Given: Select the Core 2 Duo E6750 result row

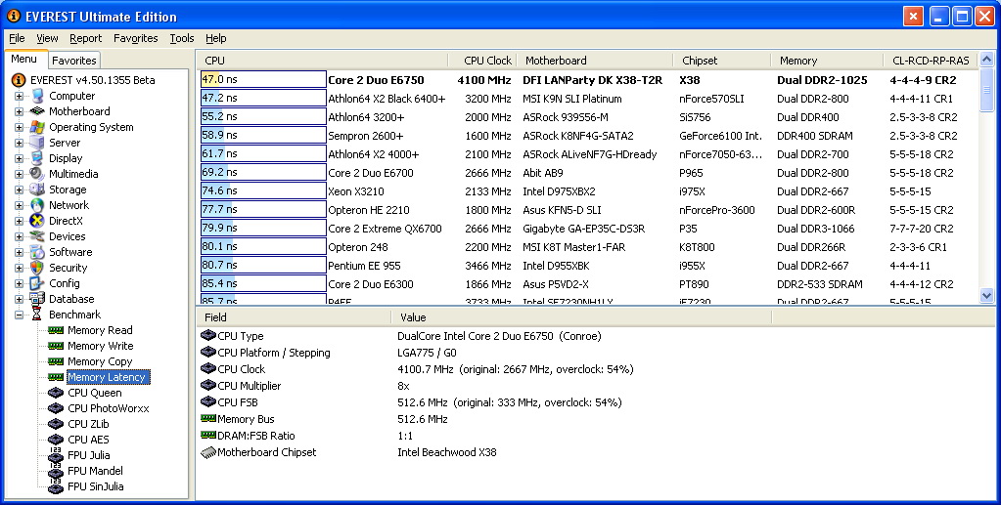Looking at the screenshot, I should [x=587, y=80].
